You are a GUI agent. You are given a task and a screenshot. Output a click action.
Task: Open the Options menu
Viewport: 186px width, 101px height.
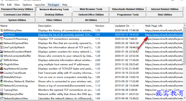coord(27,5)
